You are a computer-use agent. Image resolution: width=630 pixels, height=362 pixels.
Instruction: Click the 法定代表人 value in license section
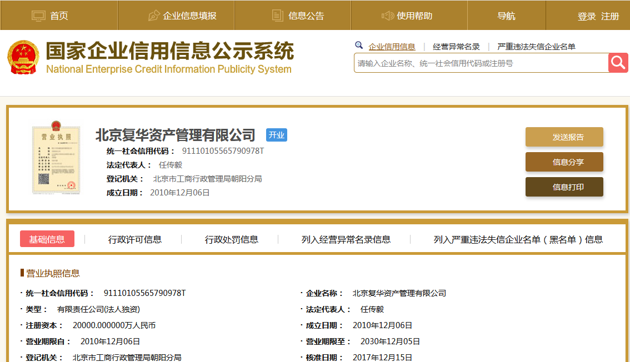pyautogui.click(x=372, y=309)
